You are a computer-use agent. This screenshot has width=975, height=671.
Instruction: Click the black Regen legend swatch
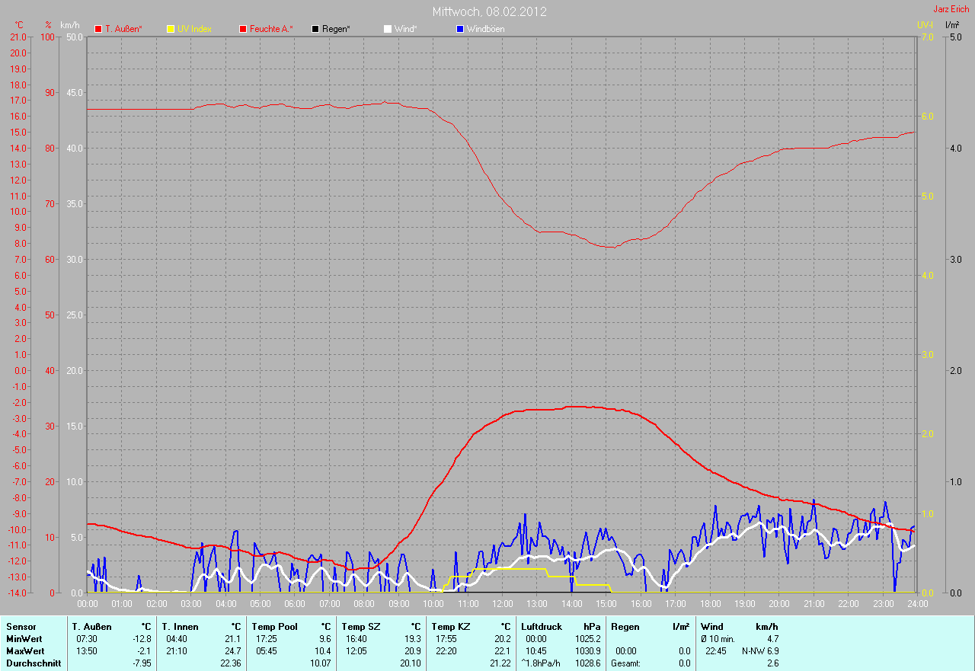[x=315, y=29]
